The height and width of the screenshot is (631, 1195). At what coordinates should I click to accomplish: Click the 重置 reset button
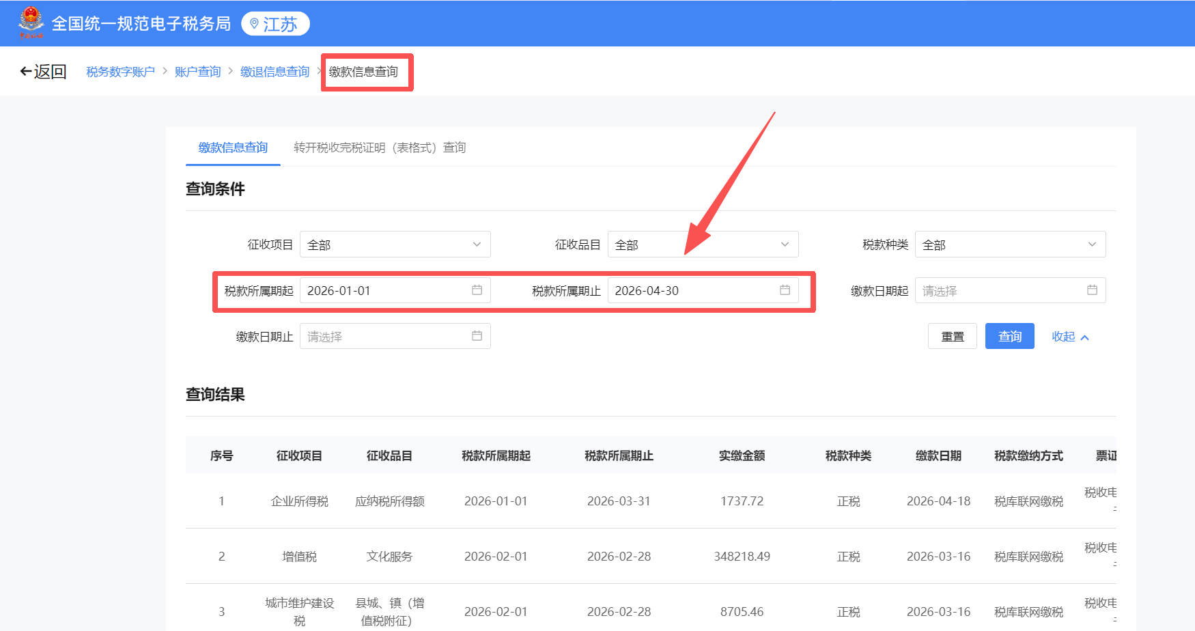click(953, 336)
